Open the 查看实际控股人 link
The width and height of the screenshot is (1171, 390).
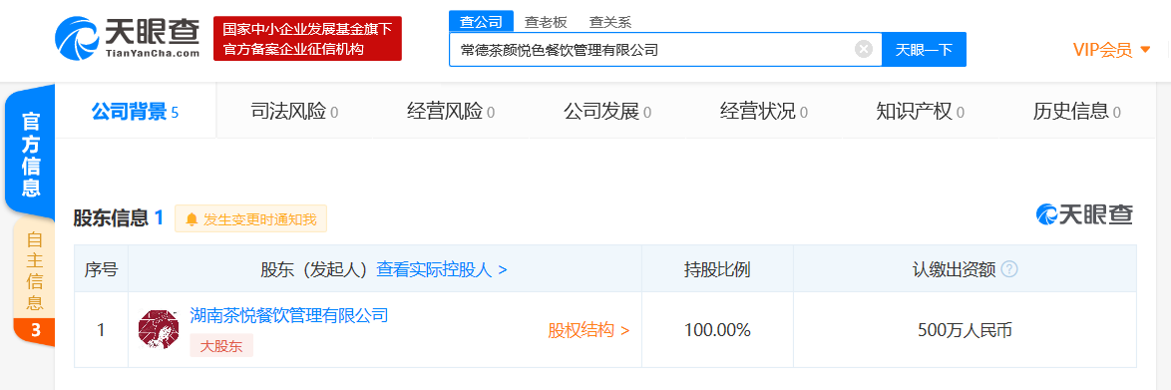click(441, 269)
